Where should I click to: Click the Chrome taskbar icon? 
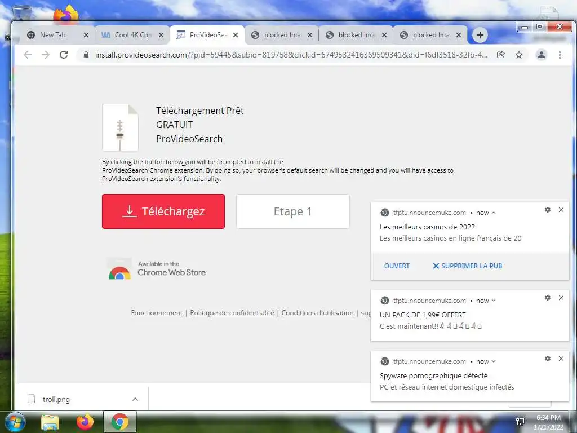[x=119, y=422]
